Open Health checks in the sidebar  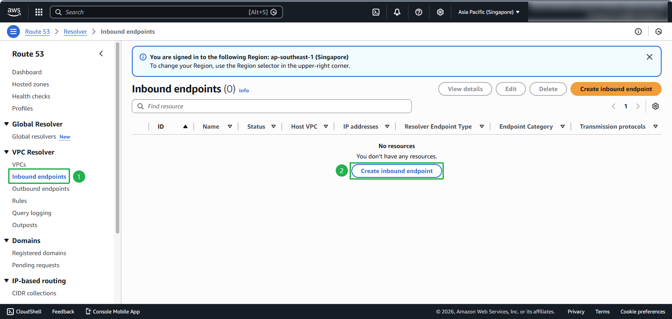tap(31, 96)
